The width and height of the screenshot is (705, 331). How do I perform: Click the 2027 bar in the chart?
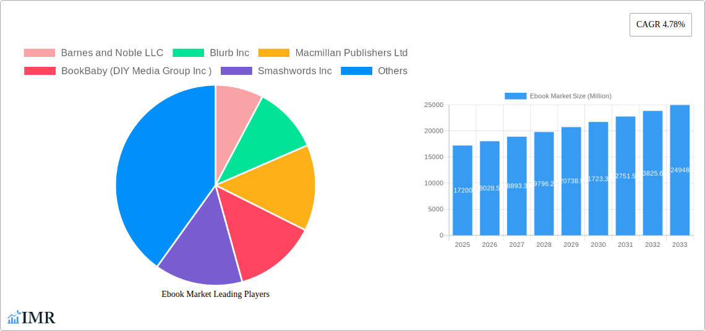pyautogui.click(x=516, y=186)
